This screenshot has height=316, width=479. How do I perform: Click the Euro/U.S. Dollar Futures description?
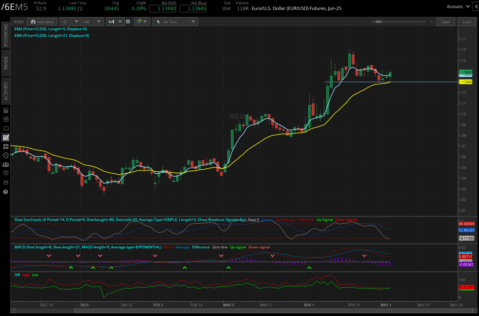point(296,8)
